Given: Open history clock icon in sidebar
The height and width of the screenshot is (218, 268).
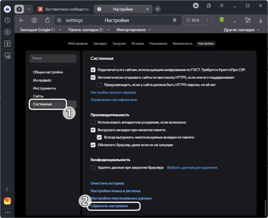Looking at the screenshot, I should click(7, 20).
